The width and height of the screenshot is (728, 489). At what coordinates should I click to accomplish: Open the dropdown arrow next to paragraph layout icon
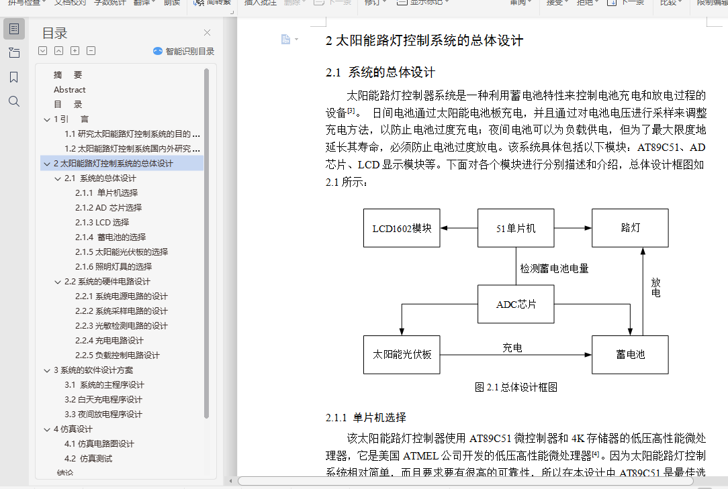click(x=296, y=40)
